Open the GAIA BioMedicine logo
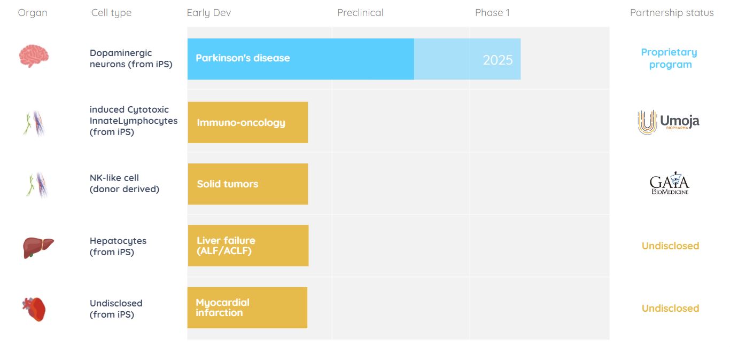 point(670,183)
